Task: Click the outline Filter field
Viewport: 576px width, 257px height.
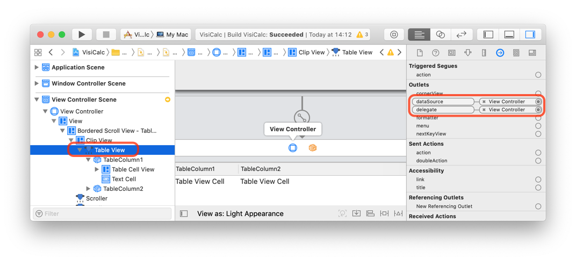Action: pos(102,213)
